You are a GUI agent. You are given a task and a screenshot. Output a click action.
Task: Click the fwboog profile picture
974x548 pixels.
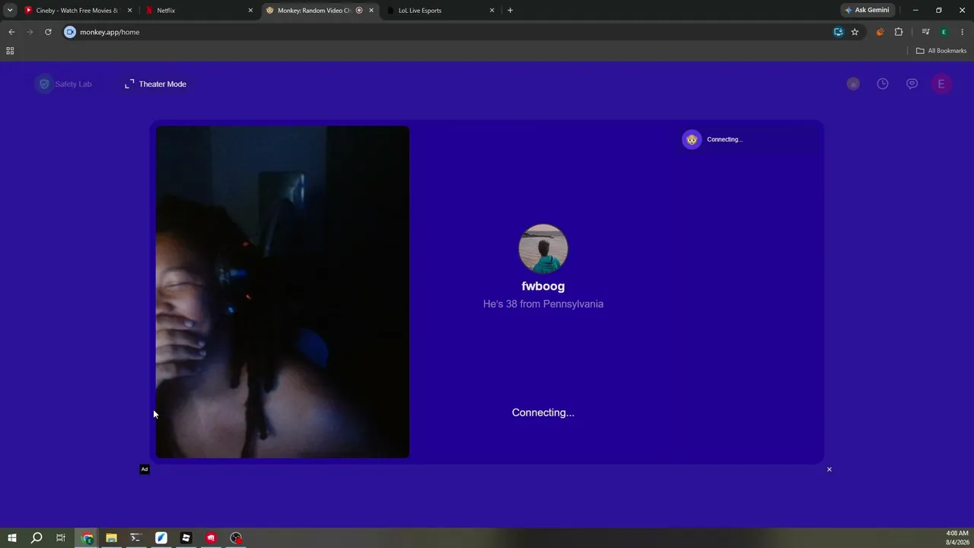coord(543,249)
